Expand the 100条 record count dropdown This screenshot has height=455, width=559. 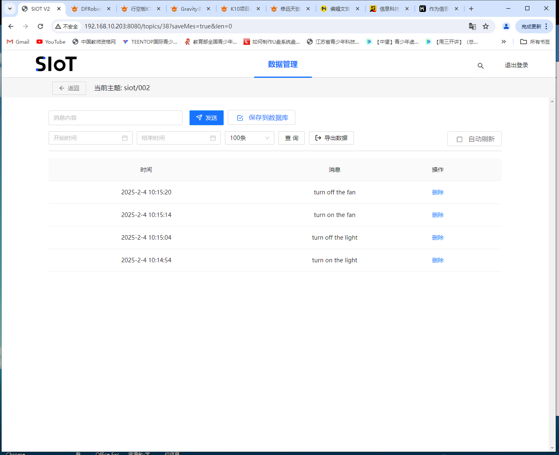click(x=249, y=138)
